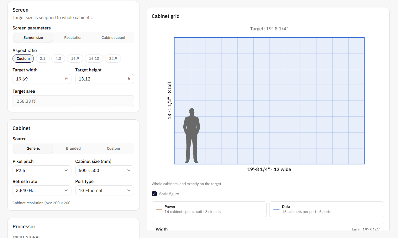Viewport: 398px width, 238px height.
Task: Choose the 2:1 aspect ratio
Action: click(43, 59)
